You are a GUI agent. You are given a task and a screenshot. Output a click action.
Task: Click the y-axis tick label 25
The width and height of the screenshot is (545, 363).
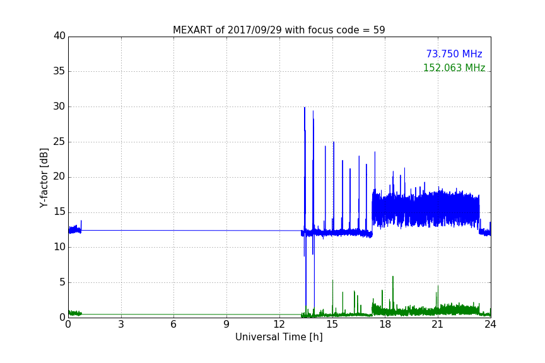[59, 142]
